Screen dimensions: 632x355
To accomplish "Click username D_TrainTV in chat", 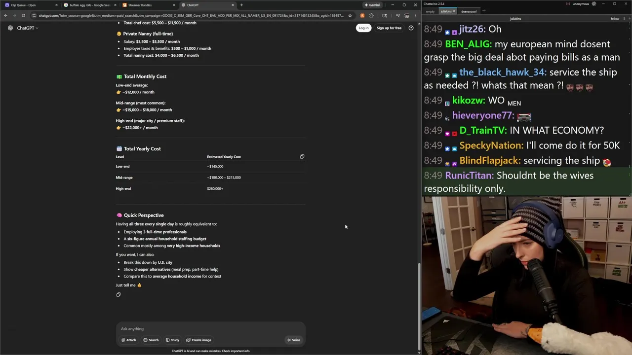I will (483, 130).
